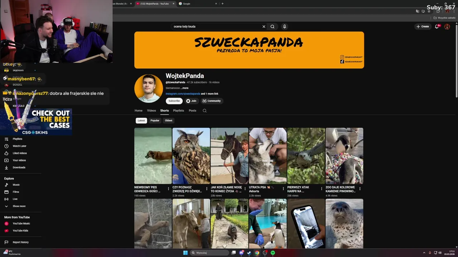Viewport: 458px width, 257px height.
Task: Open Watch Later in the sidebar
Action: (x=19, y=146)
